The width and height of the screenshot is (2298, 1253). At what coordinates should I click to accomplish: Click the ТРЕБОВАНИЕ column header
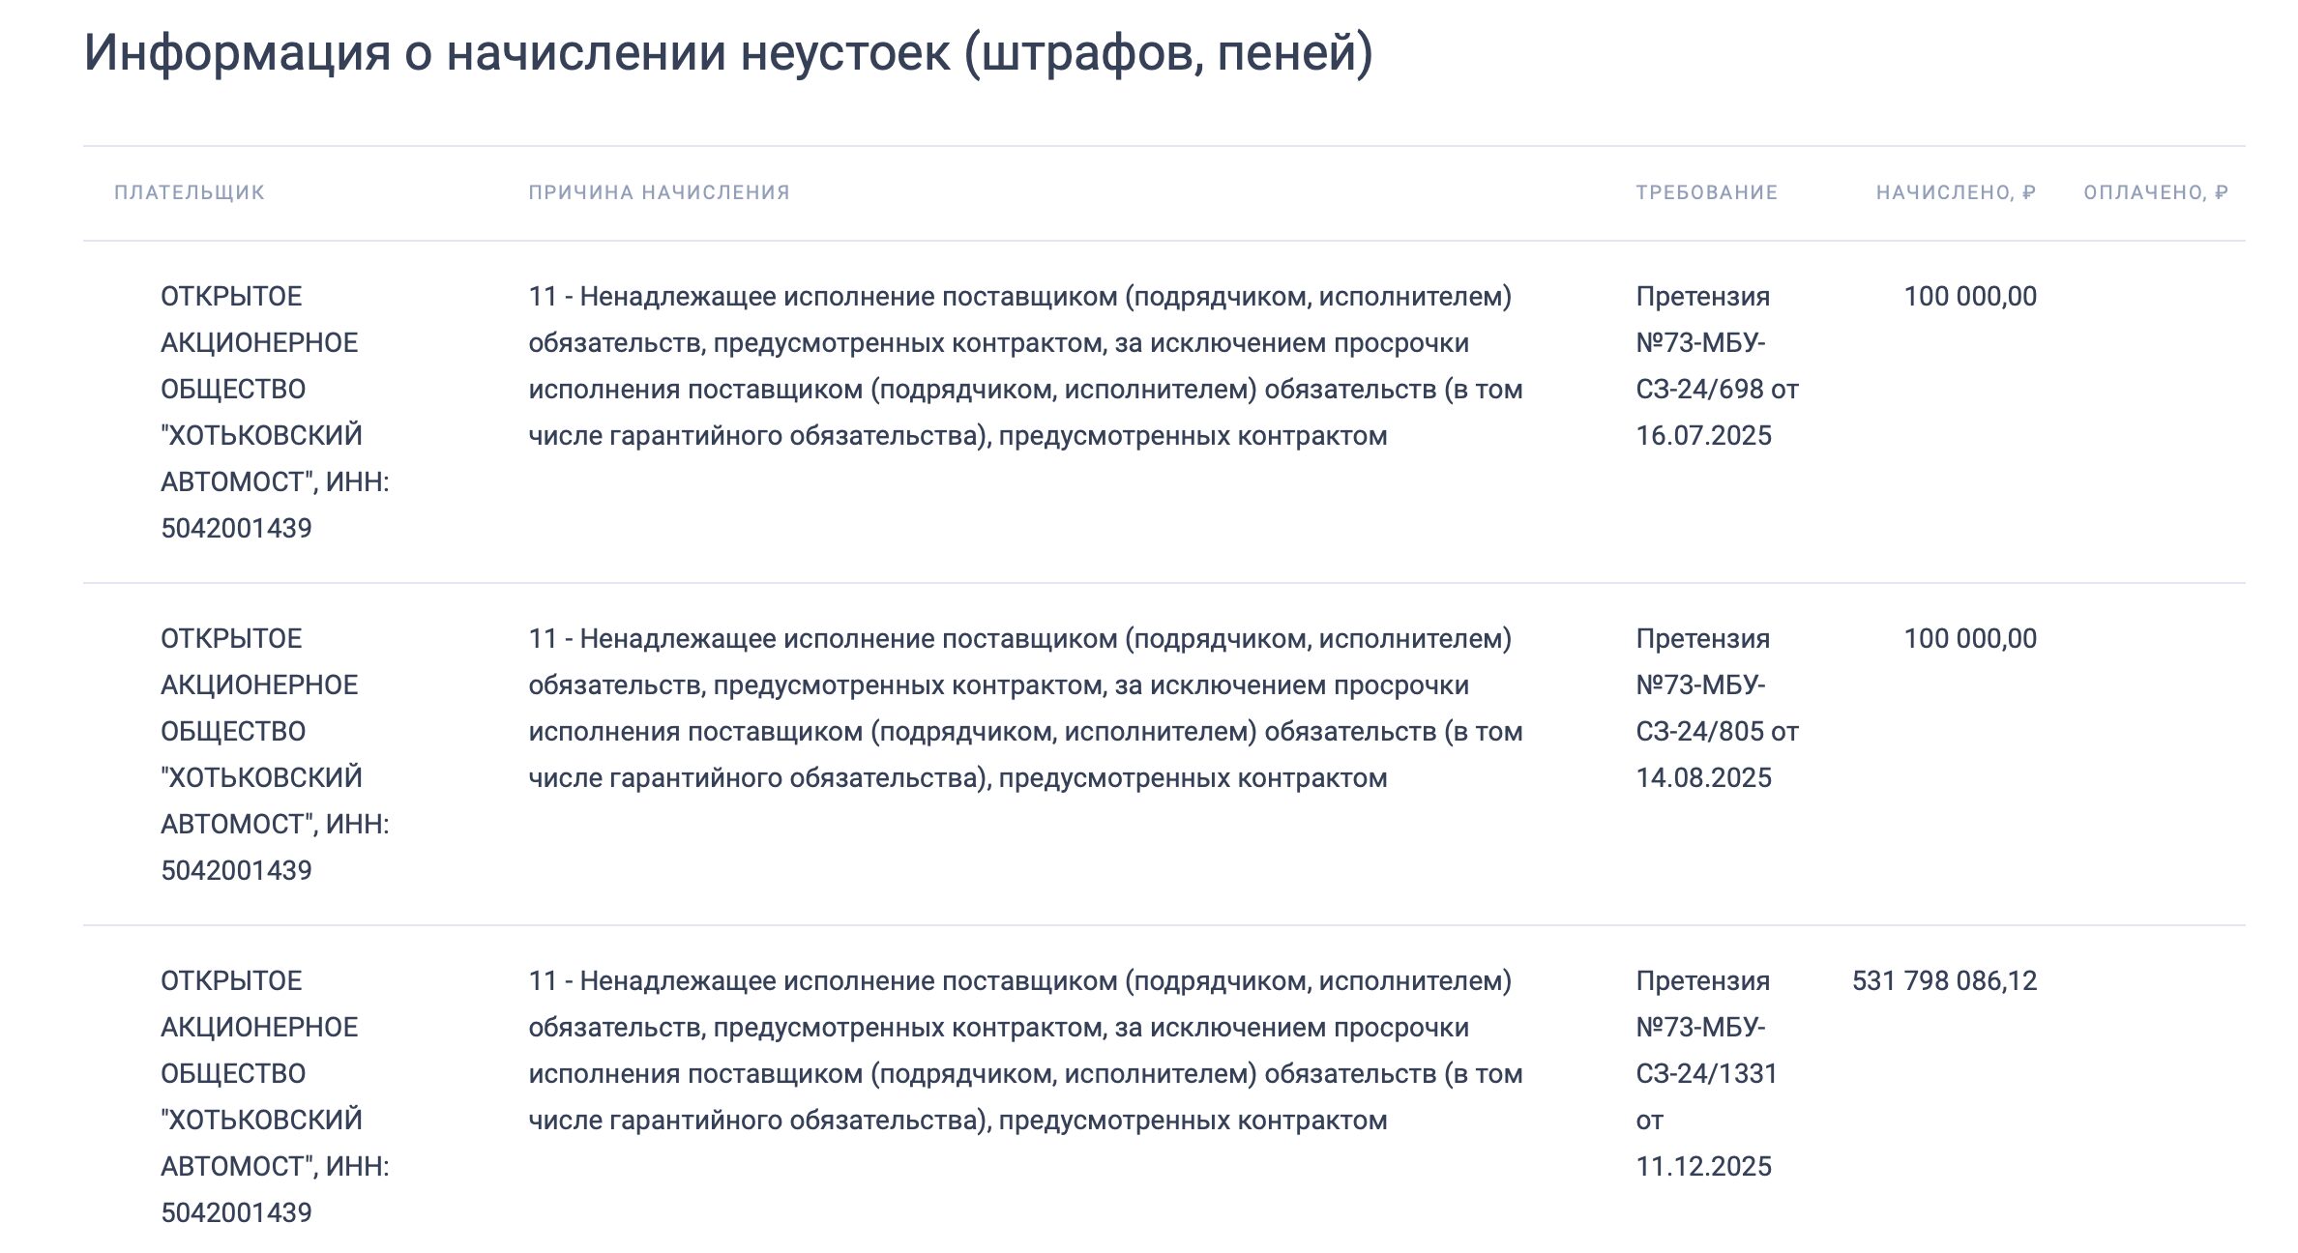click(x=1706, y=192)
